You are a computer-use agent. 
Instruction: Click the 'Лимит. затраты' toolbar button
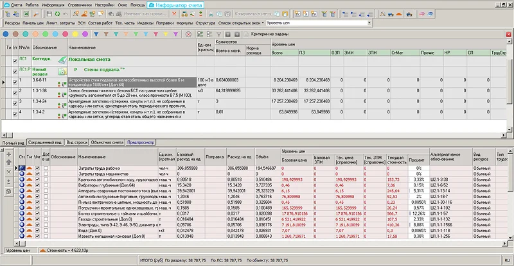pos(62,22)
